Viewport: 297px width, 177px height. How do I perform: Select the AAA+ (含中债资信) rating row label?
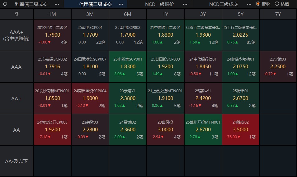tap(16, 35)
